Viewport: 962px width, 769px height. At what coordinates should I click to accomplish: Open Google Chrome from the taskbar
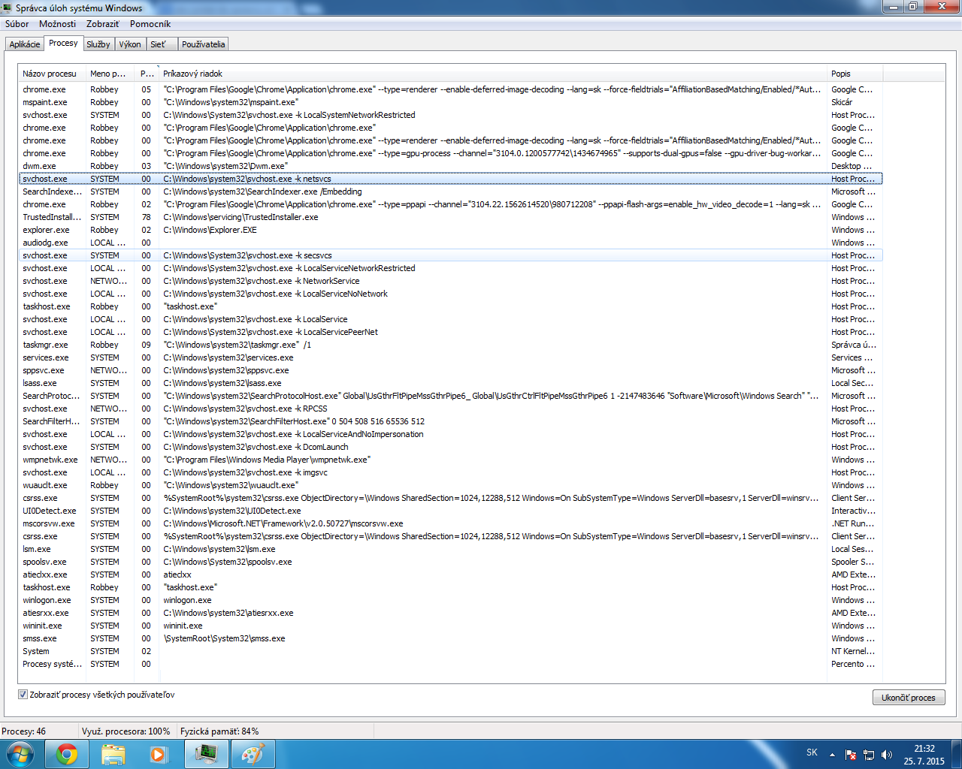pyautogui.click(x=67, y=754)
